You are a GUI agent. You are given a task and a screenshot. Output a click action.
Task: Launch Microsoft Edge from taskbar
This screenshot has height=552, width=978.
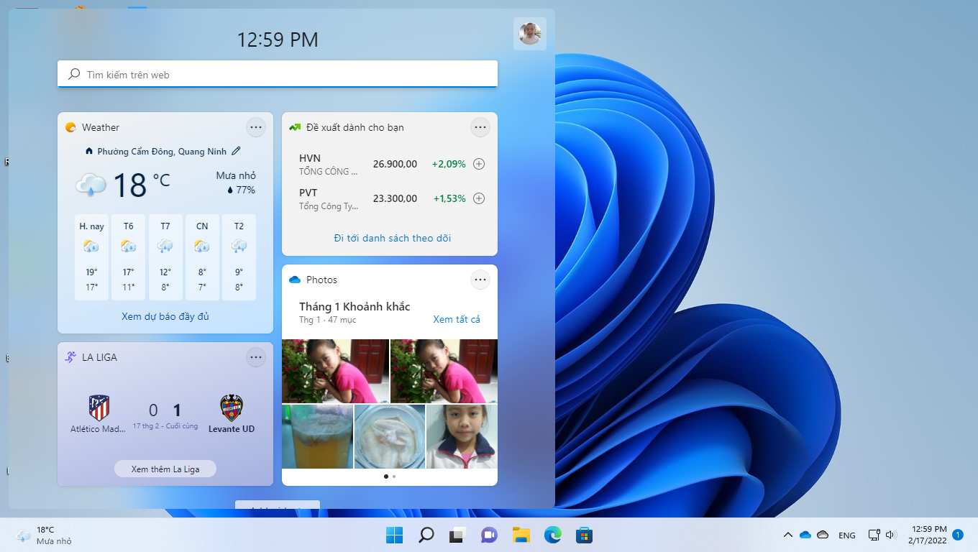point(552,535)
